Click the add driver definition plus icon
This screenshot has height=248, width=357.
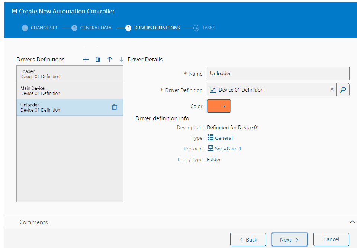[86, 59]
